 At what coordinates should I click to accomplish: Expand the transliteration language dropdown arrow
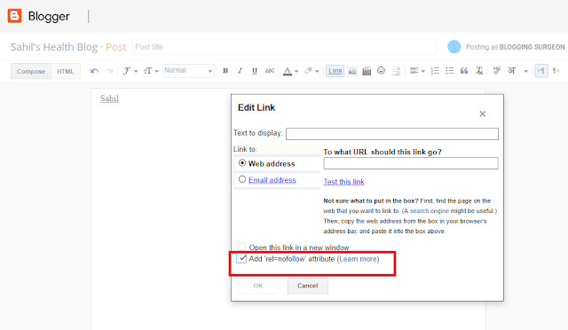(x=525, y=71)
